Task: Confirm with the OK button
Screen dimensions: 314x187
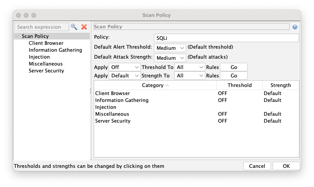Action: 286,166
